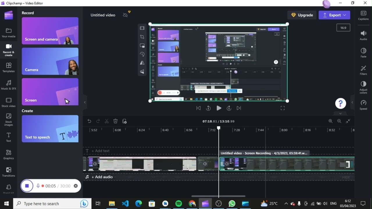372x209 pixels.
Task: Mute the short middle timeline clip
Action: tap(205, 164)
